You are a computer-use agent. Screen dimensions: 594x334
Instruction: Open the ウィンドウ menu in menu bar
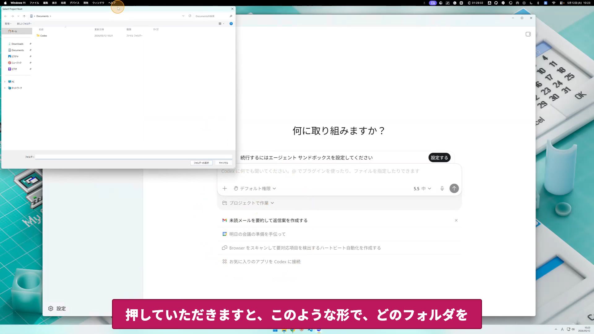coord(98,3)
